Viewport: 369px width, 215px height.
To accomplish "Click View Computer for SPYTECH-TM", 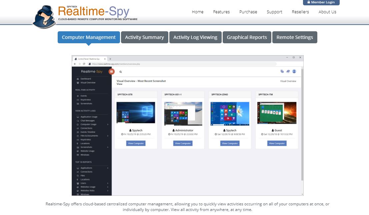I will [277, 143].
